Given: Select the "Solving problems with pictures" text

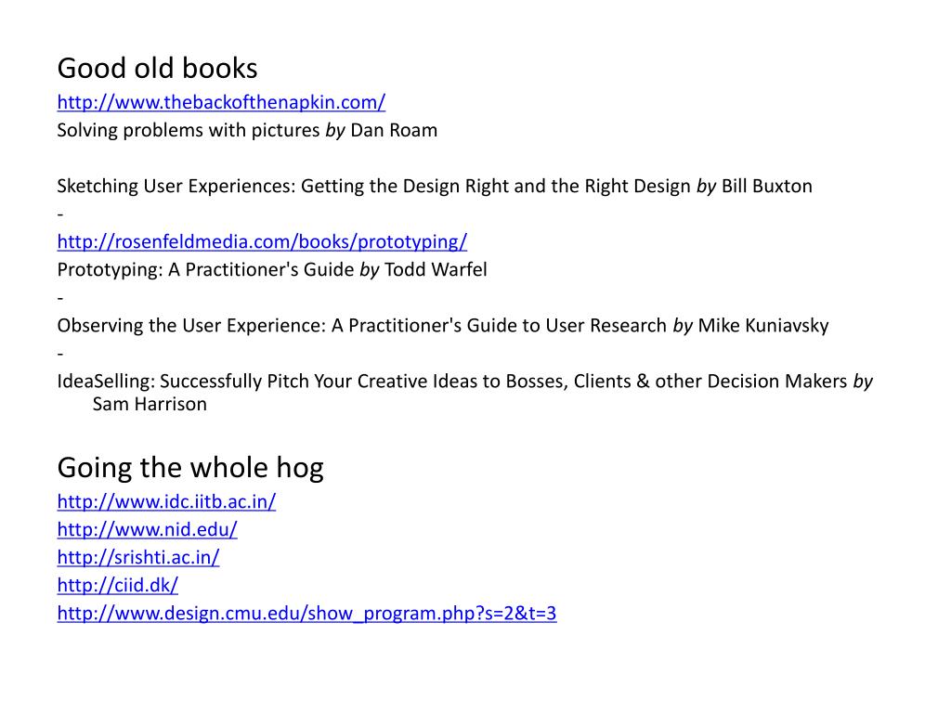Looking at the screenshot, I should [x=188, y=130].
